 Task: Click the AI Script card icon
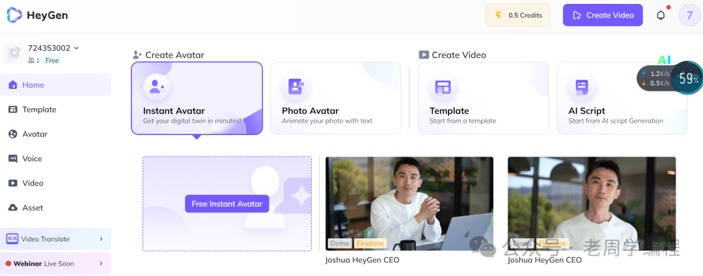(582, 87)
